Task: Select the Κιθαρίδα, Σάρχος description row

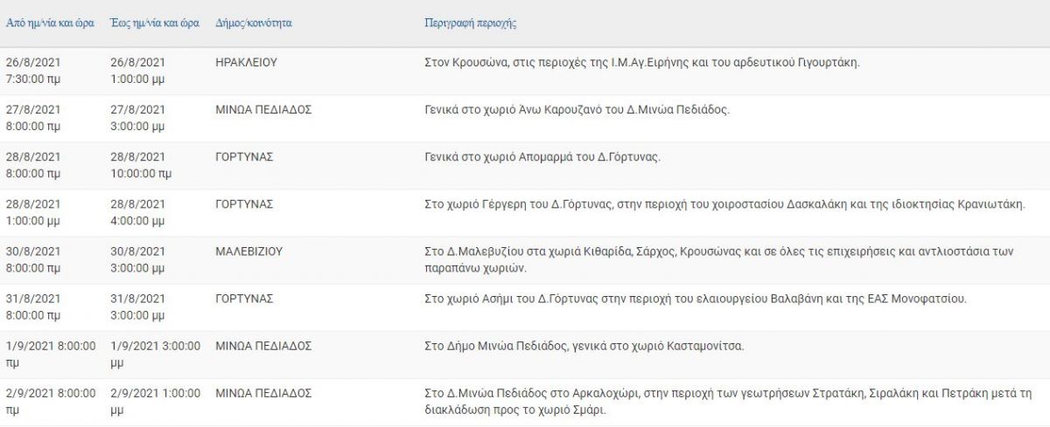Action: 718,259
